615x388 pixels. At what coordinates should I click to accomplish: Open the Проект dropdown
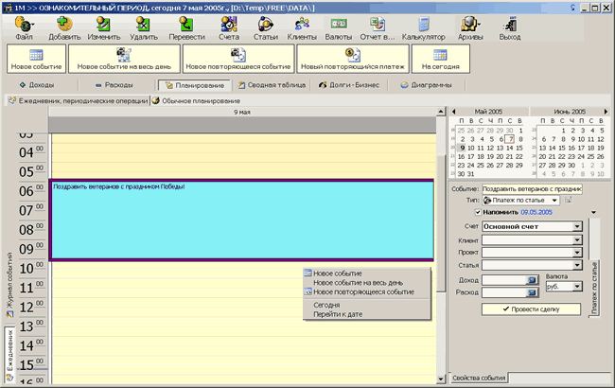click(x=577, y=253)
